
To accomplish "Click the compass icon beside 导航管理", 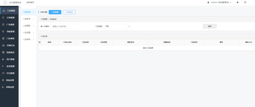I will click(x=3, y=32).
